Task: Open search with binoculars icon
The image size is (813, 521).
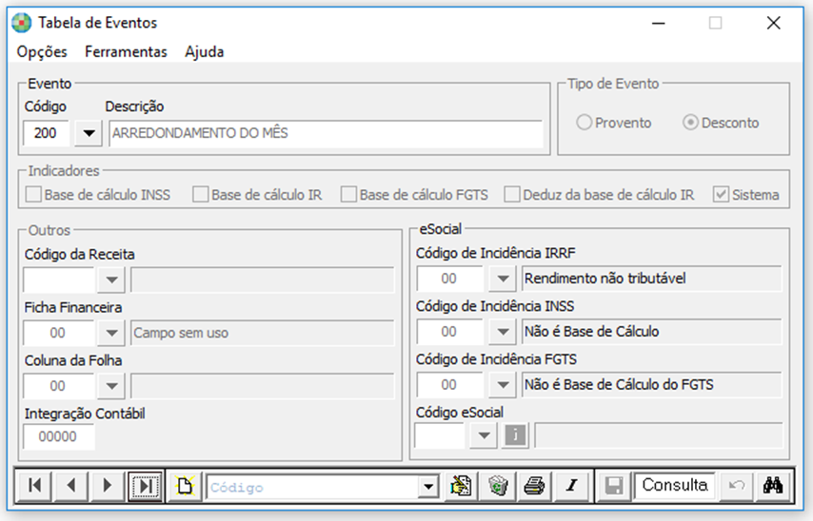Action: [x=773, y=486]
